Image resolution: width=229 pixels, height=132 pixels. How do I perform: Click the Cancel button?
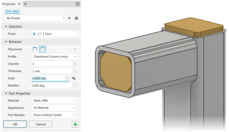coord(40,124)
